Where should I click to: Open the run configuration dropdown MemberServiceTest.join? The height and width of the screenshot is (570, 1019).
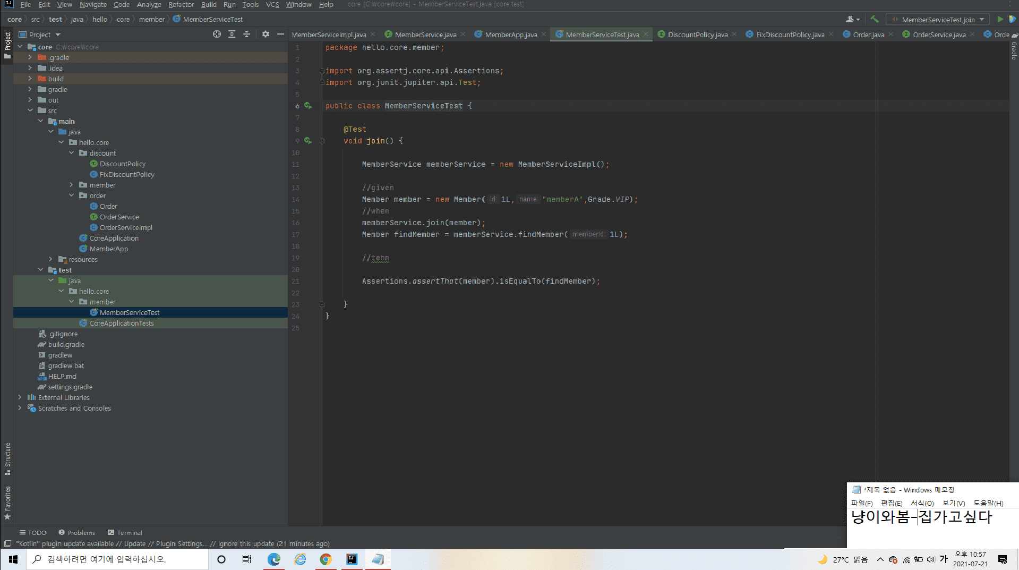point(938,20)
